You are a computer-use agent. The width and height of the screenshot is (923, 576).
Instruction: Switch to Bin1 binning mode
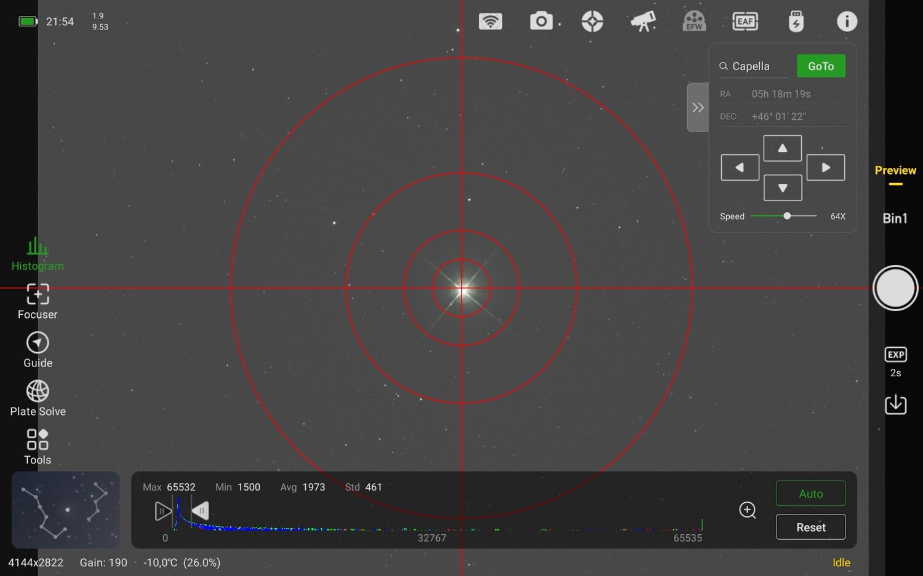(895, 218)
